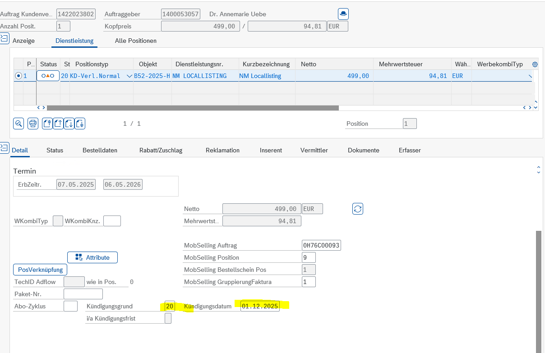Switch to the Anzeige tab
This screenshot has width=545, height=353.
coord(23,41)
